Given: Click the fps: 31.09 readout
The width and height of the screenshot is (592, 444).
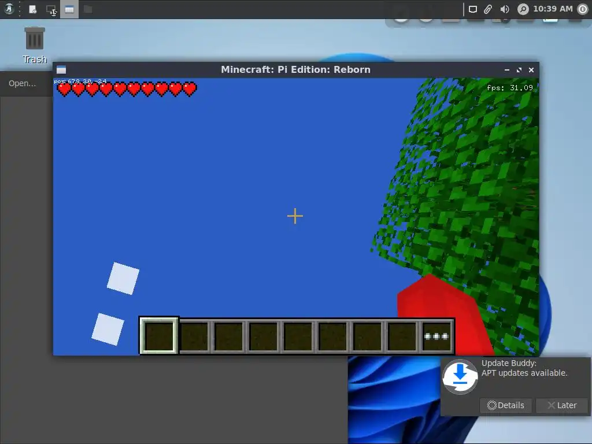Looking at the screenshot, I should pyautogui.click(x=510, y=88).
